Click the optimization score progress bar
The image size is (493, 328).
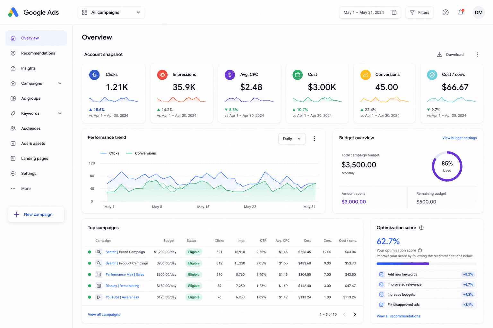coord(427,264)
